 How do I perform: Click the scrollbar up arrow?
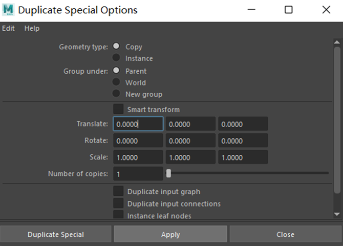point(337,42)
